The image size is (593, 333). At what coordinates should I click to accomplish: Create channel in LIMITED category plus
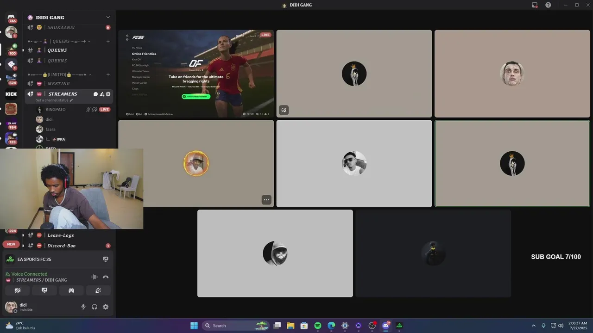tap(108, 74)
